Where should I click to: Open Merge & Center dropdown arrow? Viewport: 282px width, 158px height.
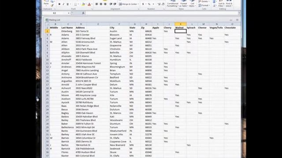coord(138,4)
